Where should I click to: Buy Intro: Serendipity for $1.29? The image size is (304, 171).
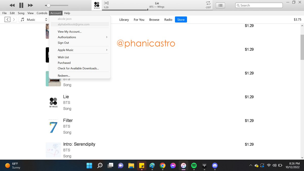249,144
